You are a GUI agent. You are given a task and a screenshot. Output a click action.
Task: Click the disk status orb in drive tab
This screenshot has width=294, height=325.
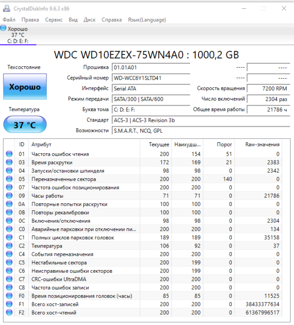3,28
